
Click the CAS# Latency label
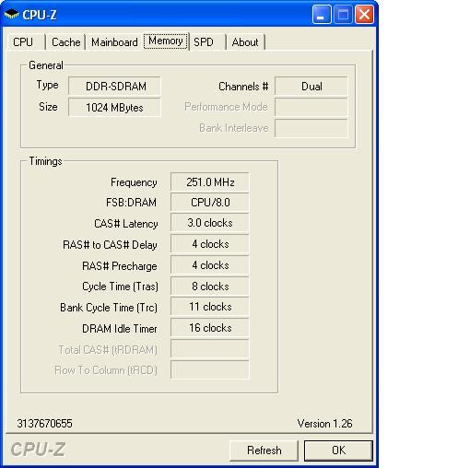(126, 224)
